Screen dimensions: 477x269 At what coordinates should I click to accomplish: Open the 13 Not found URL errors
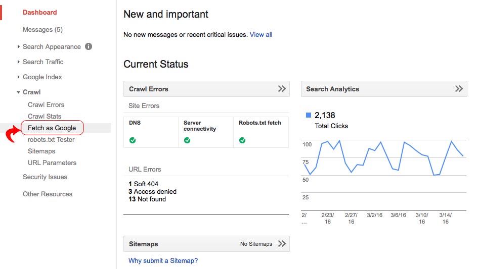tap(147, 199)
